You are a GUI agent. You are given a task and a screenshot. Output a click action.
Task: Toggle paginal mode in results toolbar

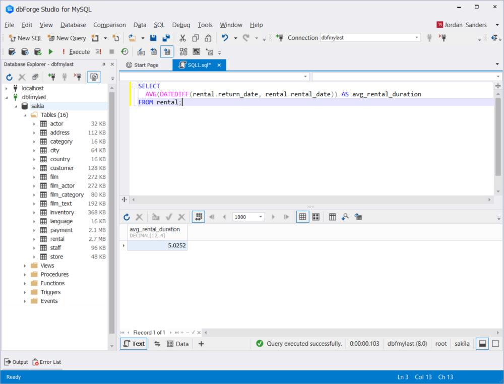tap(198, 217)
